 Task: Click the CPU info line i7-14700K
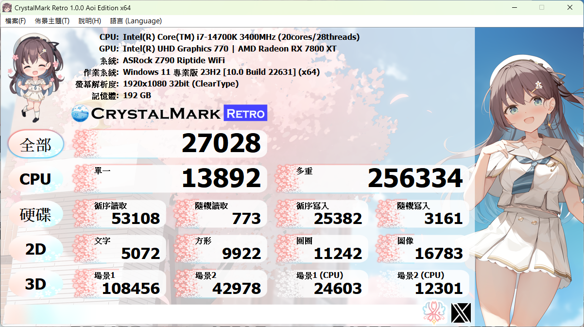tap(241, 37)
